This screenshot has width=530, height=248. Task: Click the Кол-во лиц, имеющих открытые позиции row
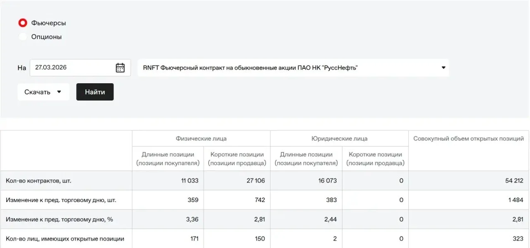pyautogui.click(x=265, y=238)
